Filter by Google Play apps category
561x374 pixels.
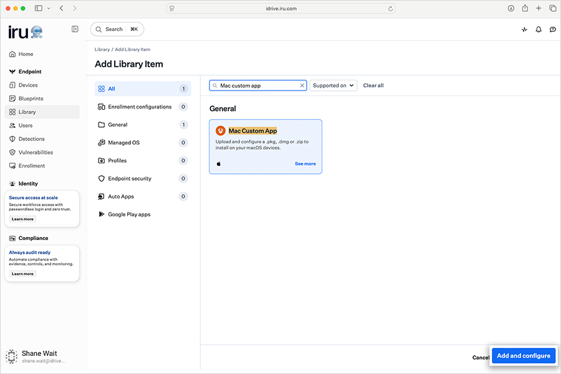143,214
